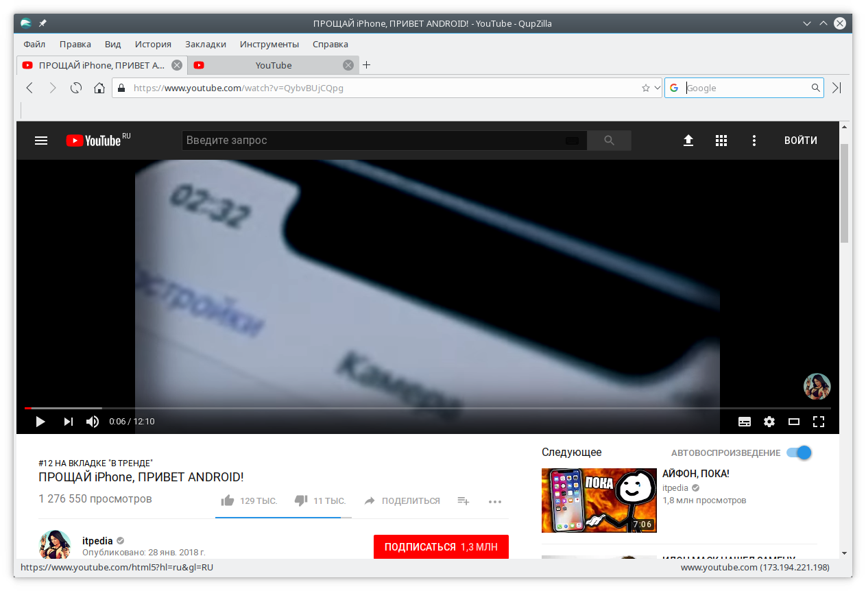Open the Закладки menu
This screenshot has width=866, height=591.
coord(206,44)
